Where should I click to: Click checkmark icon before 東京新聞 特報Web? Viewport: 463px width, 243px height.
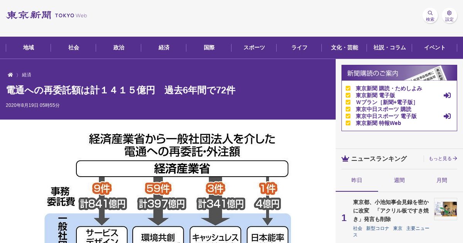point(348,123)
